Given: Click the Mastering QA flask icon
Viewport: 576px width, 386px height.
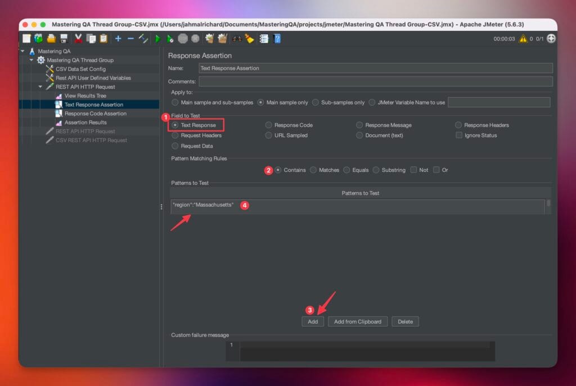Looking at the screenshot, I should (32, 51).
